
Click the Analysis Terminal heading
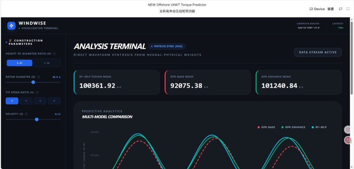point(109,46)
